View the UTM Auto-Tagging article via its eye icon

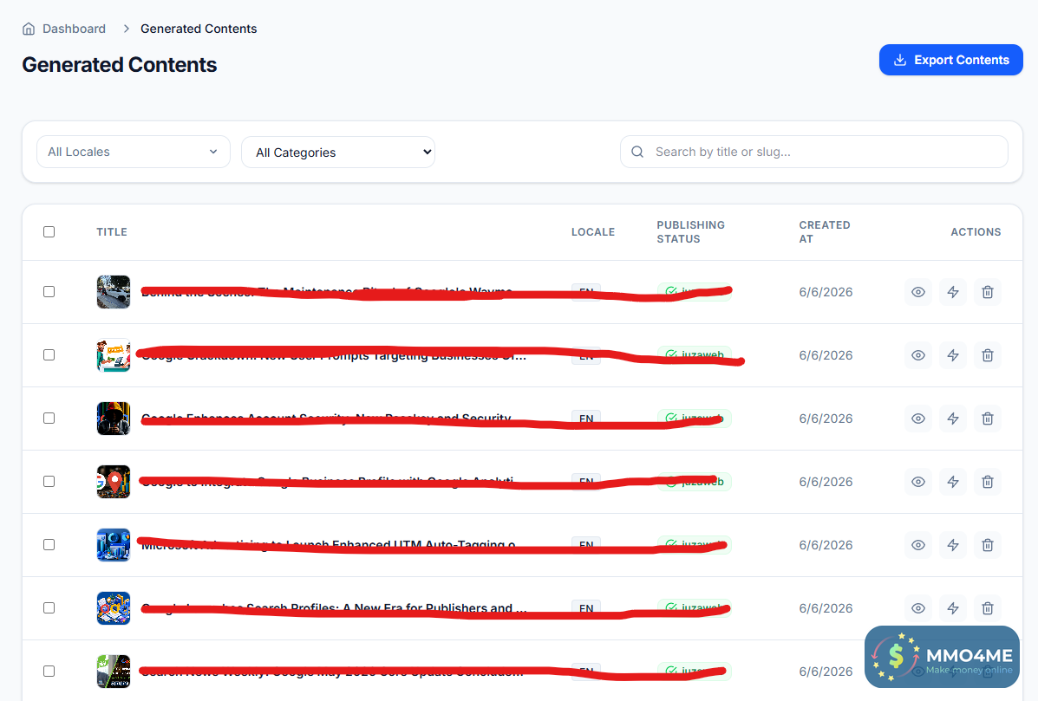(x=918, y=545)
